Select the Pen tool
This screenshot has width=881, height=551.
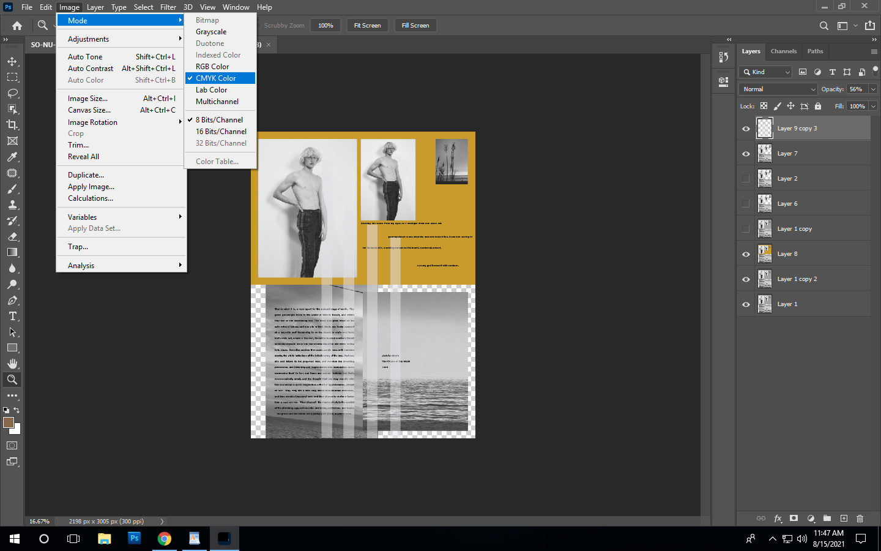click(x=12, y=300)
